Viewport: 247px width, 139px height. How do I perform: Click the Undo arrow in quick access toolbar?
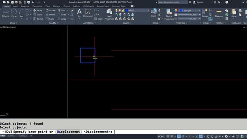(33, 2)
